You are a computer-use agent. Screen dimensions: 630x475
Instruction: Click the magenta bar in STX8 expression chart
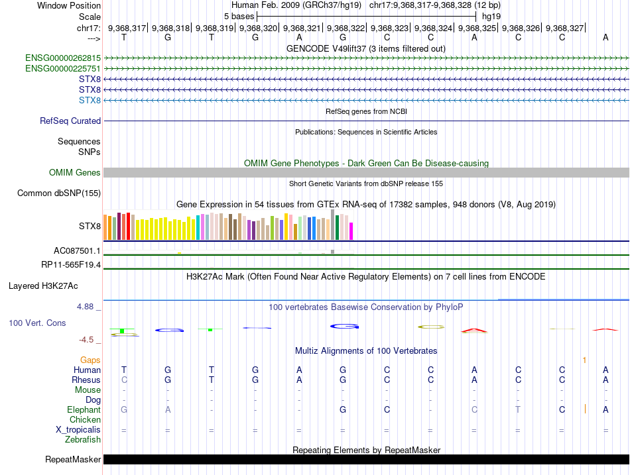click(351, 231)
